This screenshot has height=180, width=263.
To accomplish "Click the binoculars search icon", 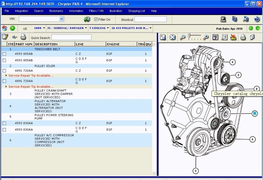I will [x=14, y=37].
